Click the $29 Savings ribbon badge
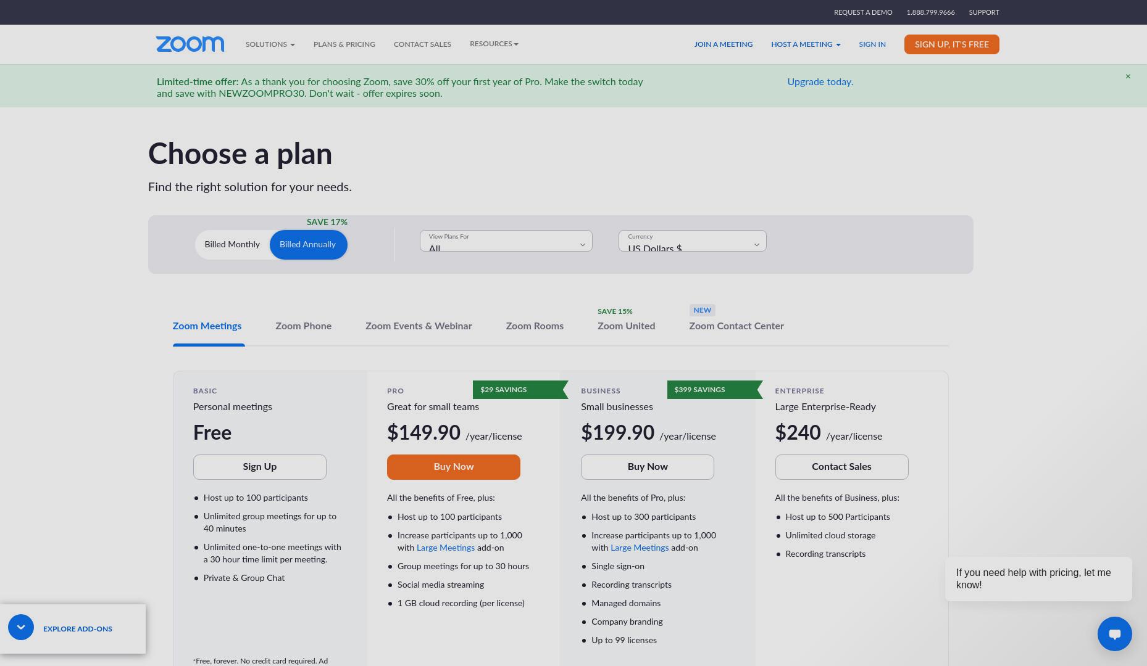1147x666 pixels. 520,390
